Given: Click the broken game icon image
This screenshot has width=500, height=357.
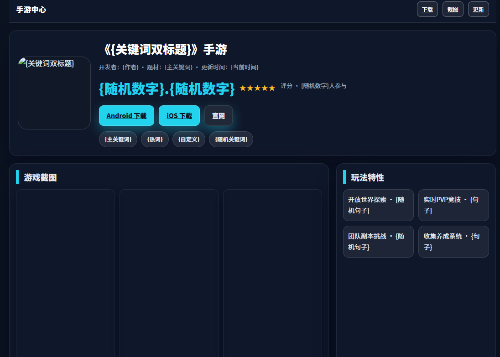Looking at the screenshot, I should (x=54, y=93).
